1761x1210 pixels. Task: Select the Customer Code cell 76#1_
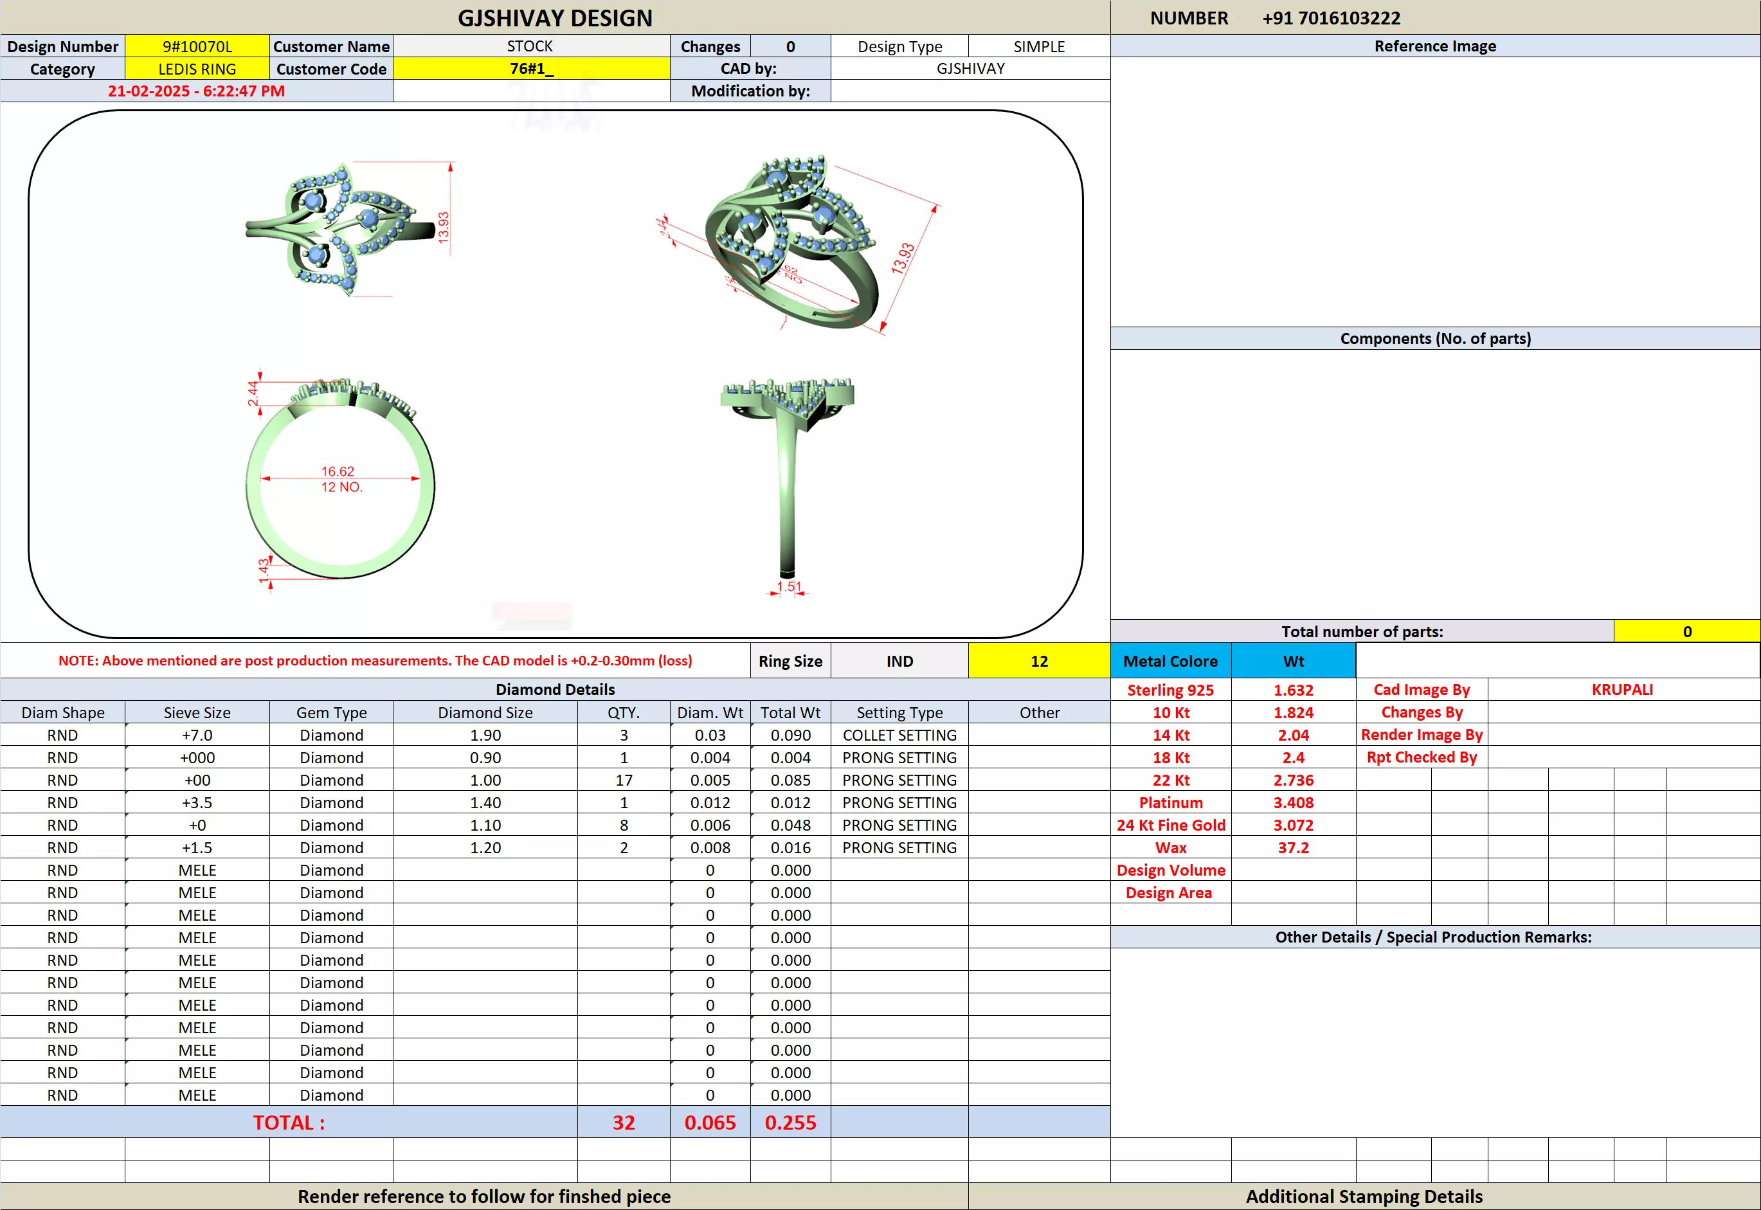[530, 69]
